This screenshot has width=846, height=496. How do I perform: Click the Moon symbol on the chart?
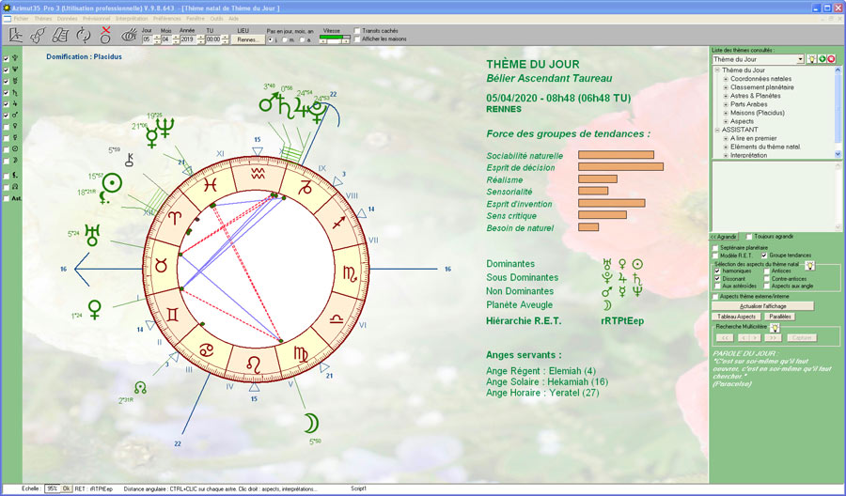pos(312,424)
